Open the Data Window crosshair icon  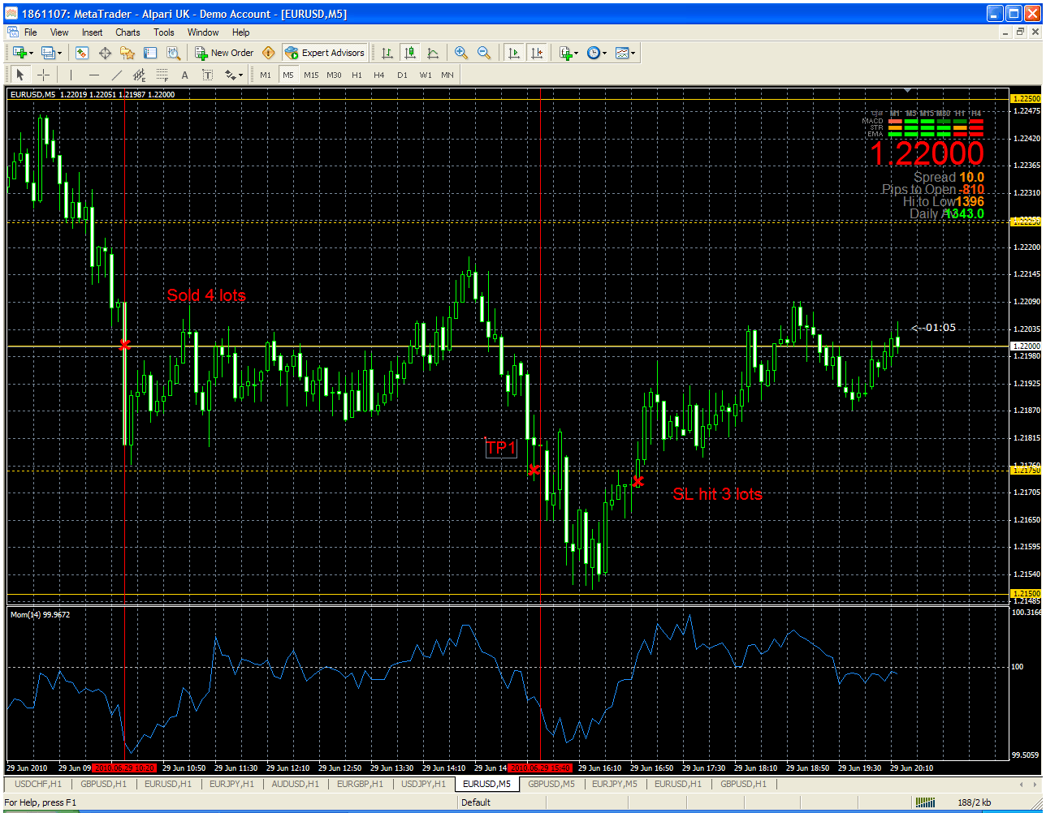pos(105,53)
